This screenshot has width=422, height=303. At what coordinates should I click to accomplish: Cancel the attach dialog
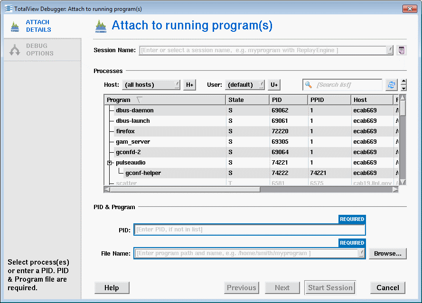[387, 288]
